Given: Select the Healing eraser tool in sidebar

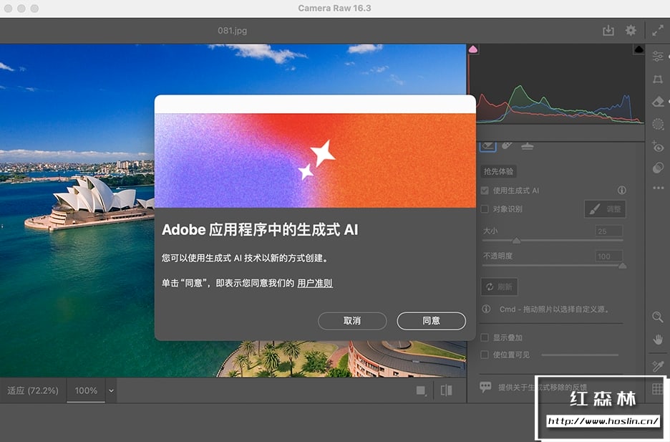Looking at the screenshot, I should 658,102.
